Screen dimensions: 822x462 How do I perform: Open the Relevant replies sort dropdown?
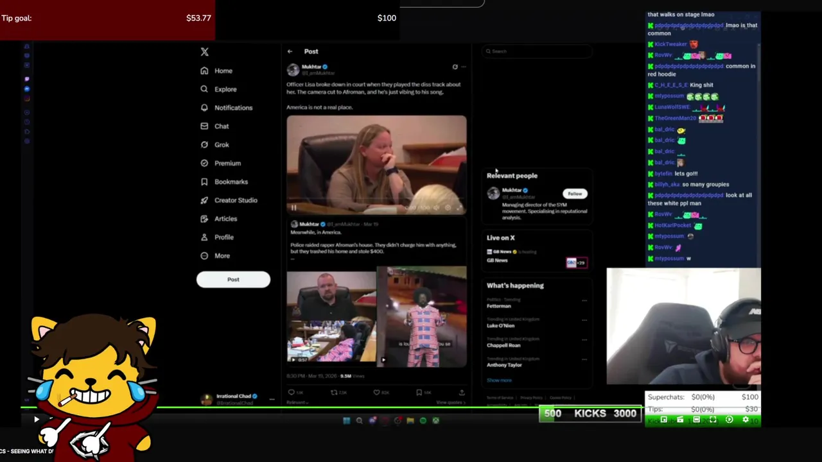point(297,402)
